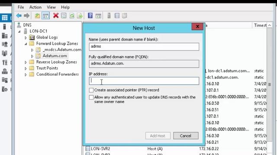Viewport: 277px width, 155px height.
Task: Check Allow any authenticated user to update
Action: tap(91, 97)
